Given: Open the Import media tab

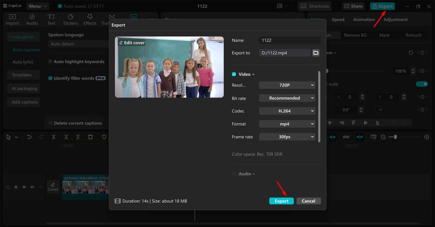Looking at the screenshot, I should coord(12,20).
